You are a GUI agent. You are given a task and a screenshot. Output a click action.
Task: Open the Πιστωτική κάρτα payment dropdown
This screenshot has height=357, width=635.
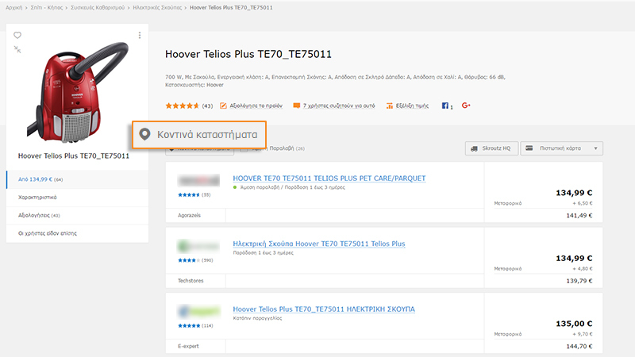[x=562, y=148]
